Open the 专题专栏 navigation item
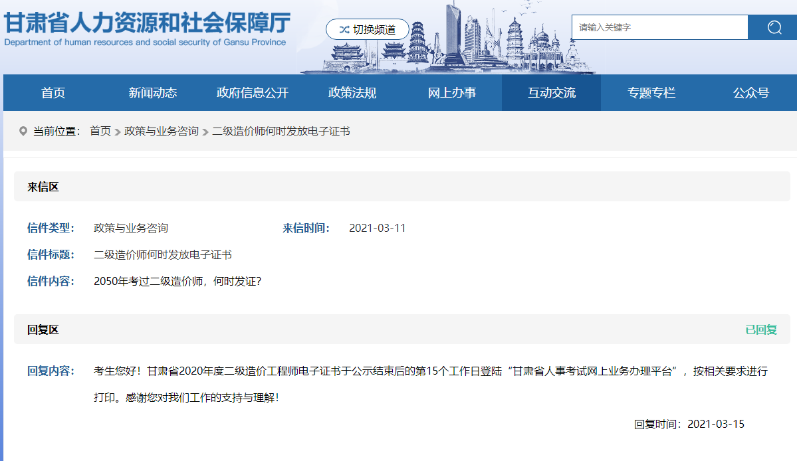The height and width of the screenshot is (461, 797). coord(651,93)
